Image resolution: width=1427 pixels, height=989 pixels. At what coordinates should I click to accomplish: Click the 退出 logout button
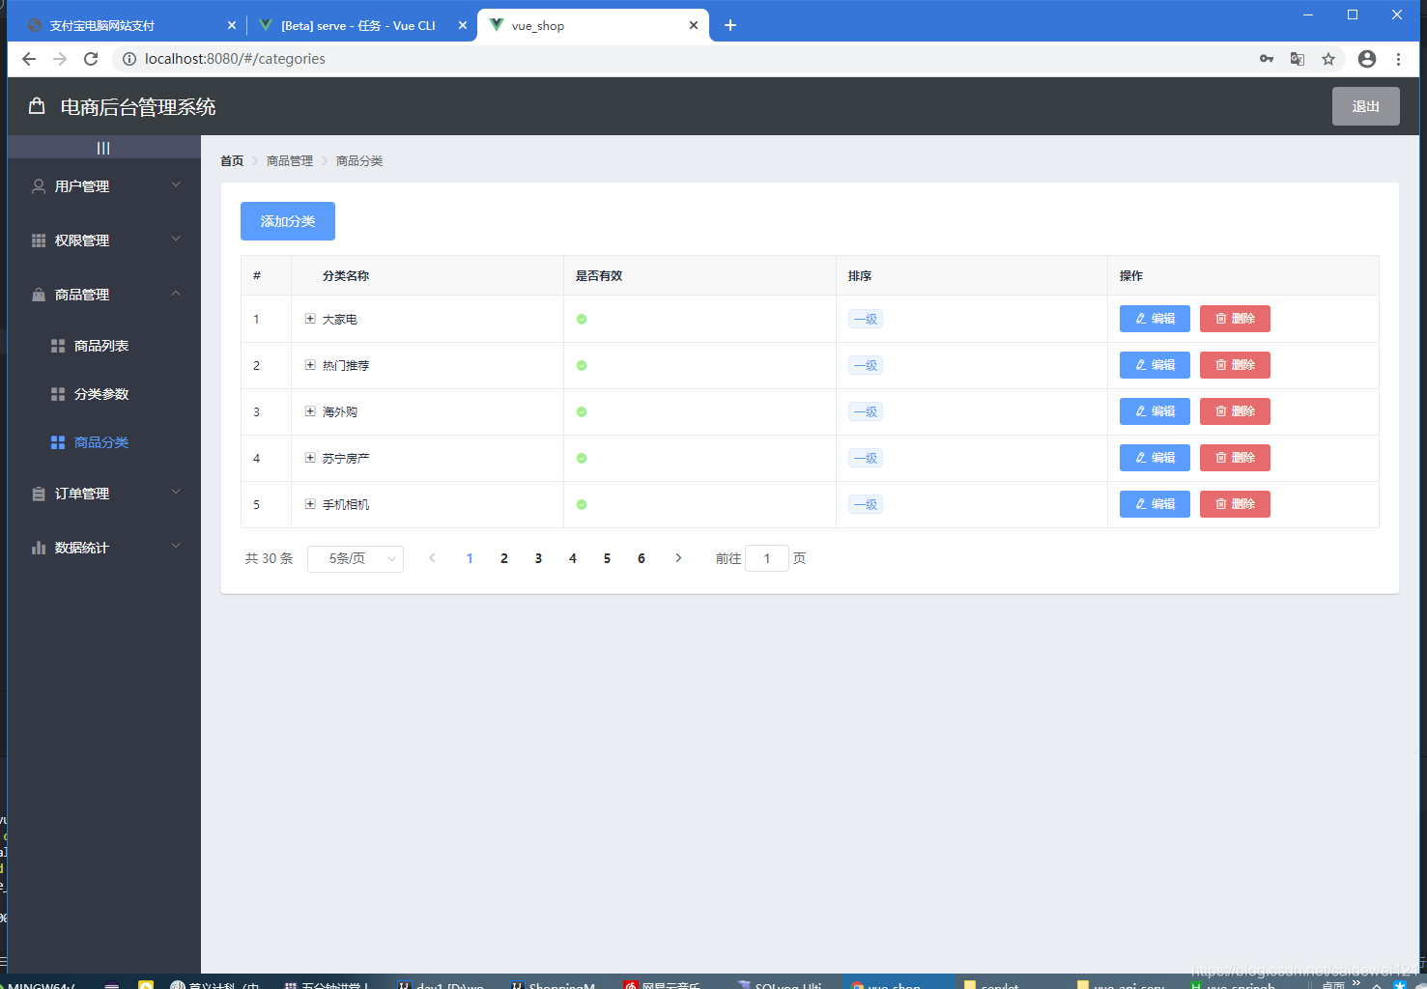click(1366, 106)
